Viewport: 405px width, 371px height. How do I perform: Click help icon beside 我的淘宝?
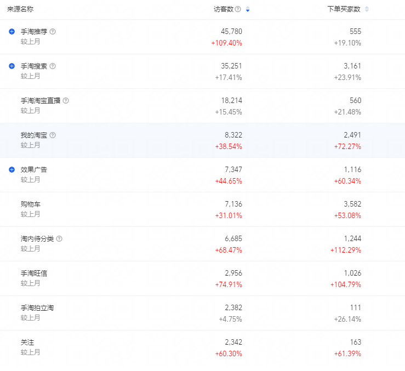point(53,135)
